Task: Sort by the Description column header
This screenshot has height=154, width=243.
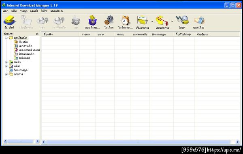Action: coord(217,34)
